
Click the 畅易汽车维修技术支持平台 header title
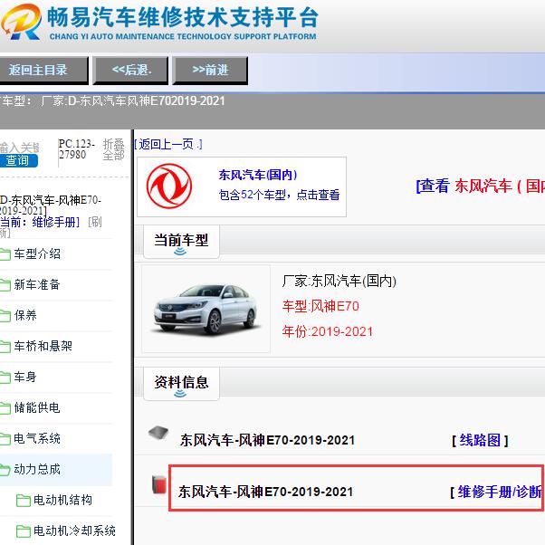tap(183, 17)
